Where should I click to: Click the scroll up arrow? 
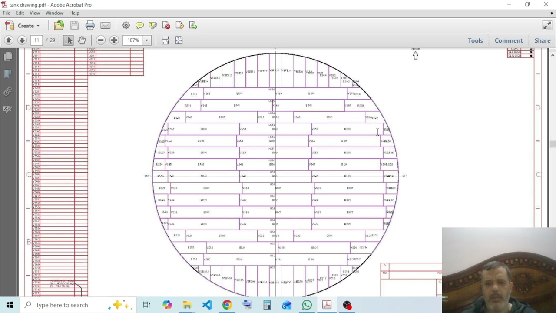click(x=553, y=55)
